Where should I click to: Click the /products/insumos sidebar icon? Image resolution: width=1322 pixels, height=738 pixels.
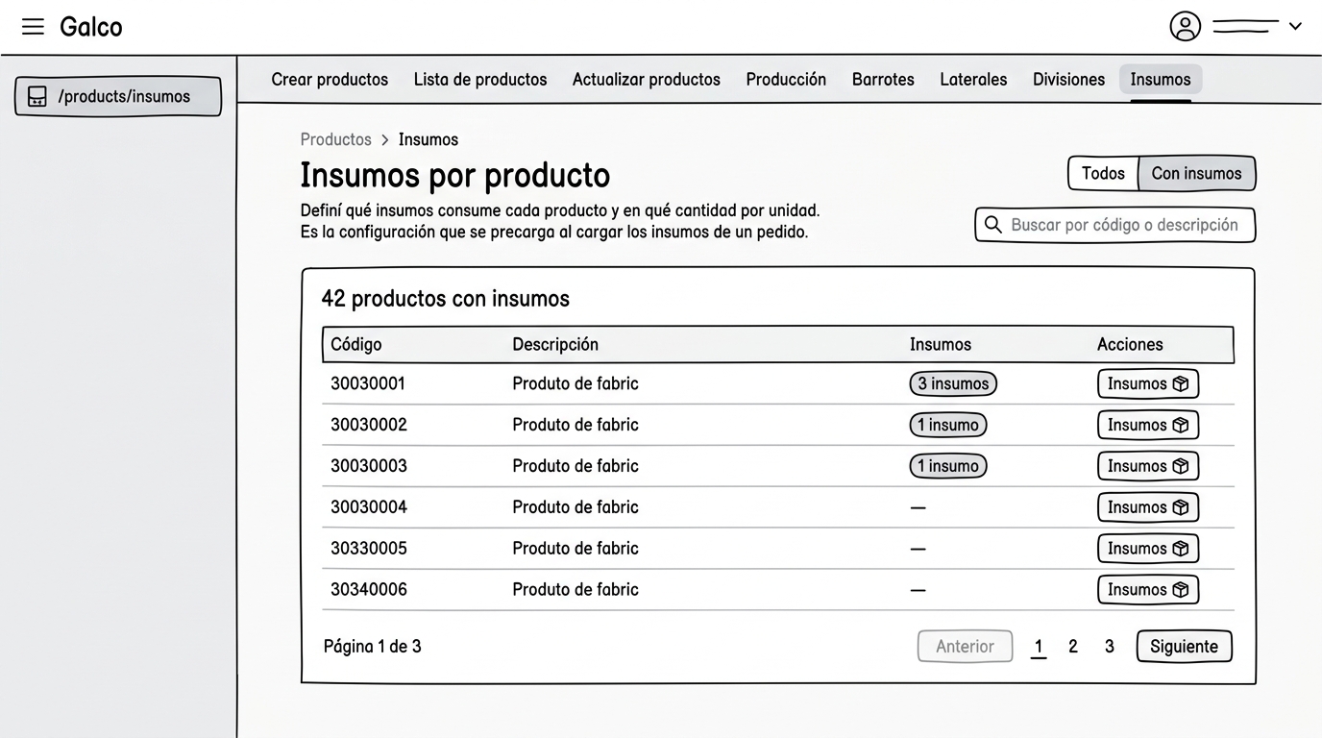coord(37,96)
